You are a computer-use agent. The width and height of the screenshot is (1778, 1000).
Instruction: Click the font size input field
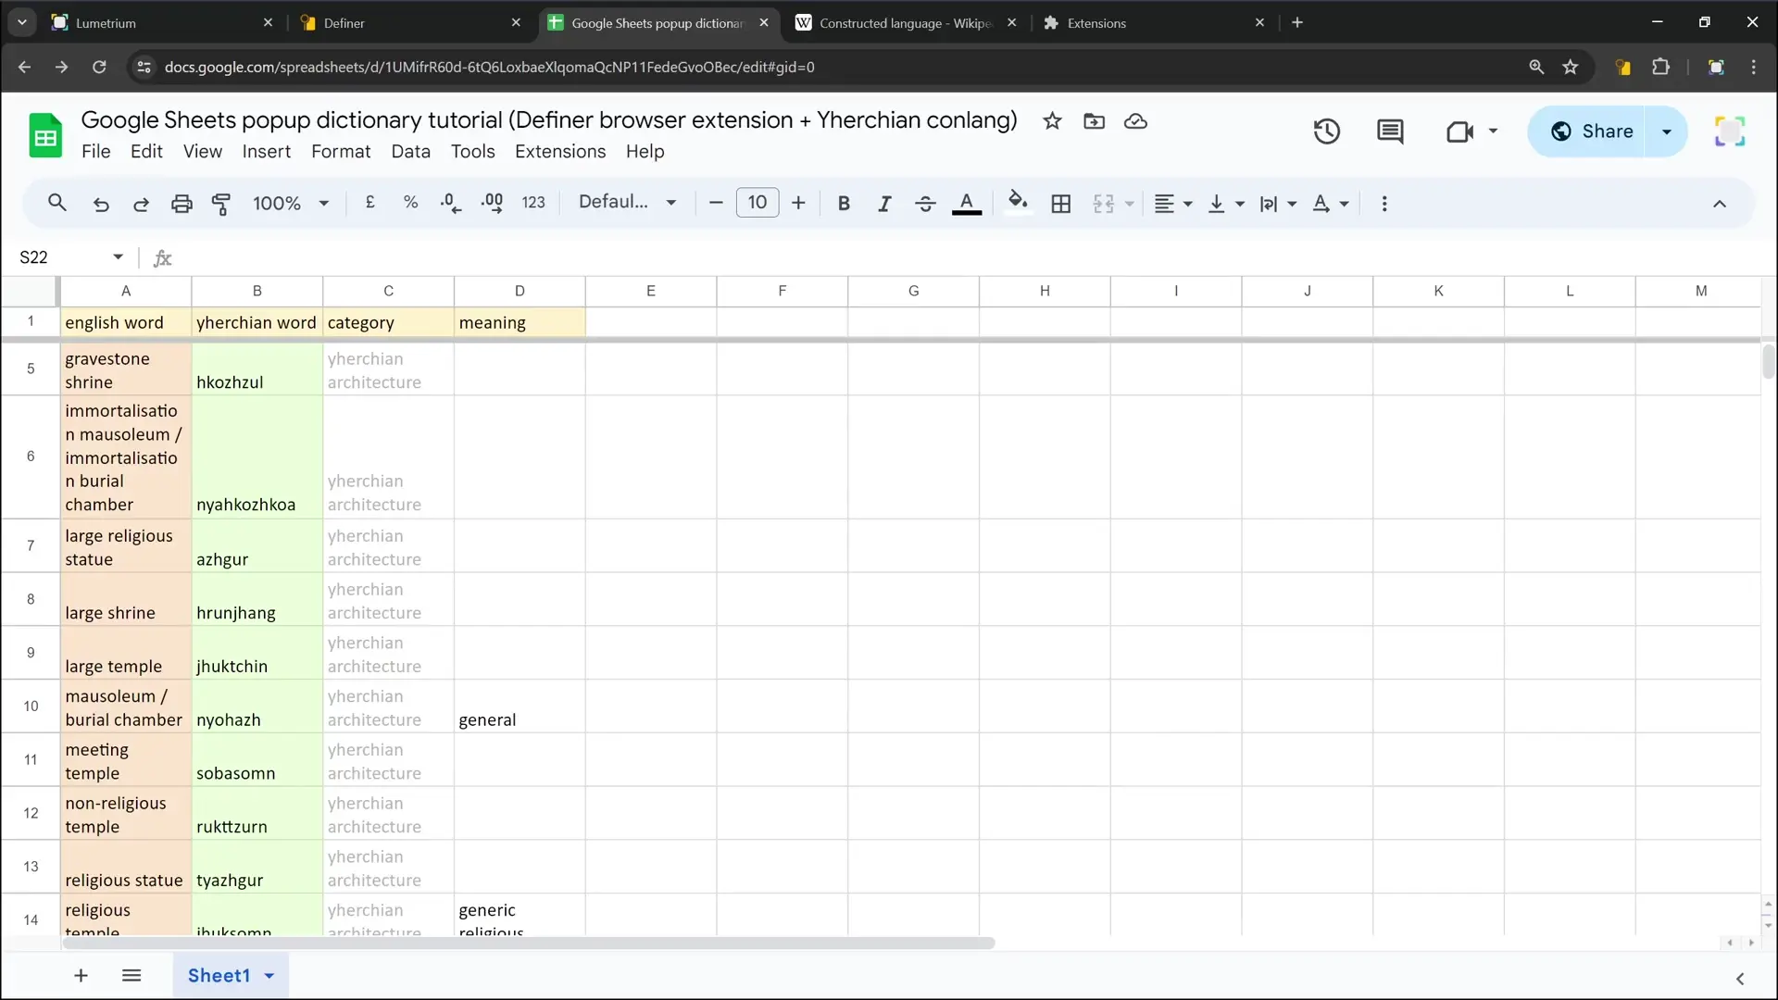coord(757,203)
